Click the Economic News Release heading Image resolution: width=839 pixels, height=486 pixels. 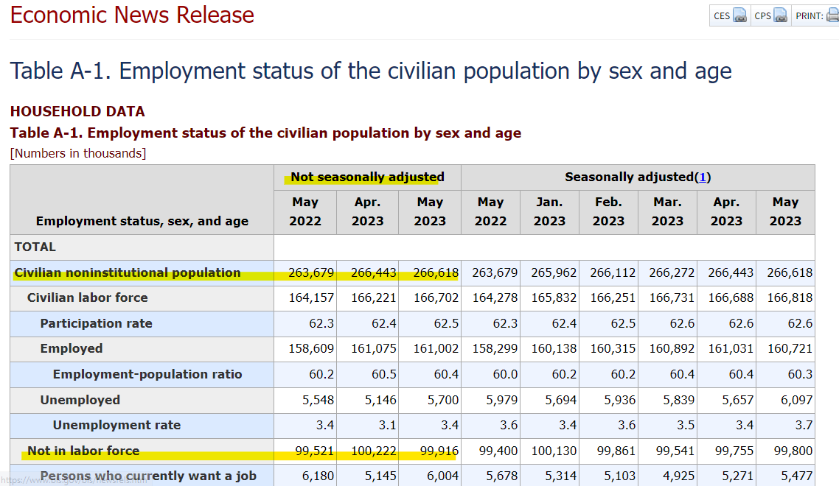pyautogui.click(x=132, y=15)
